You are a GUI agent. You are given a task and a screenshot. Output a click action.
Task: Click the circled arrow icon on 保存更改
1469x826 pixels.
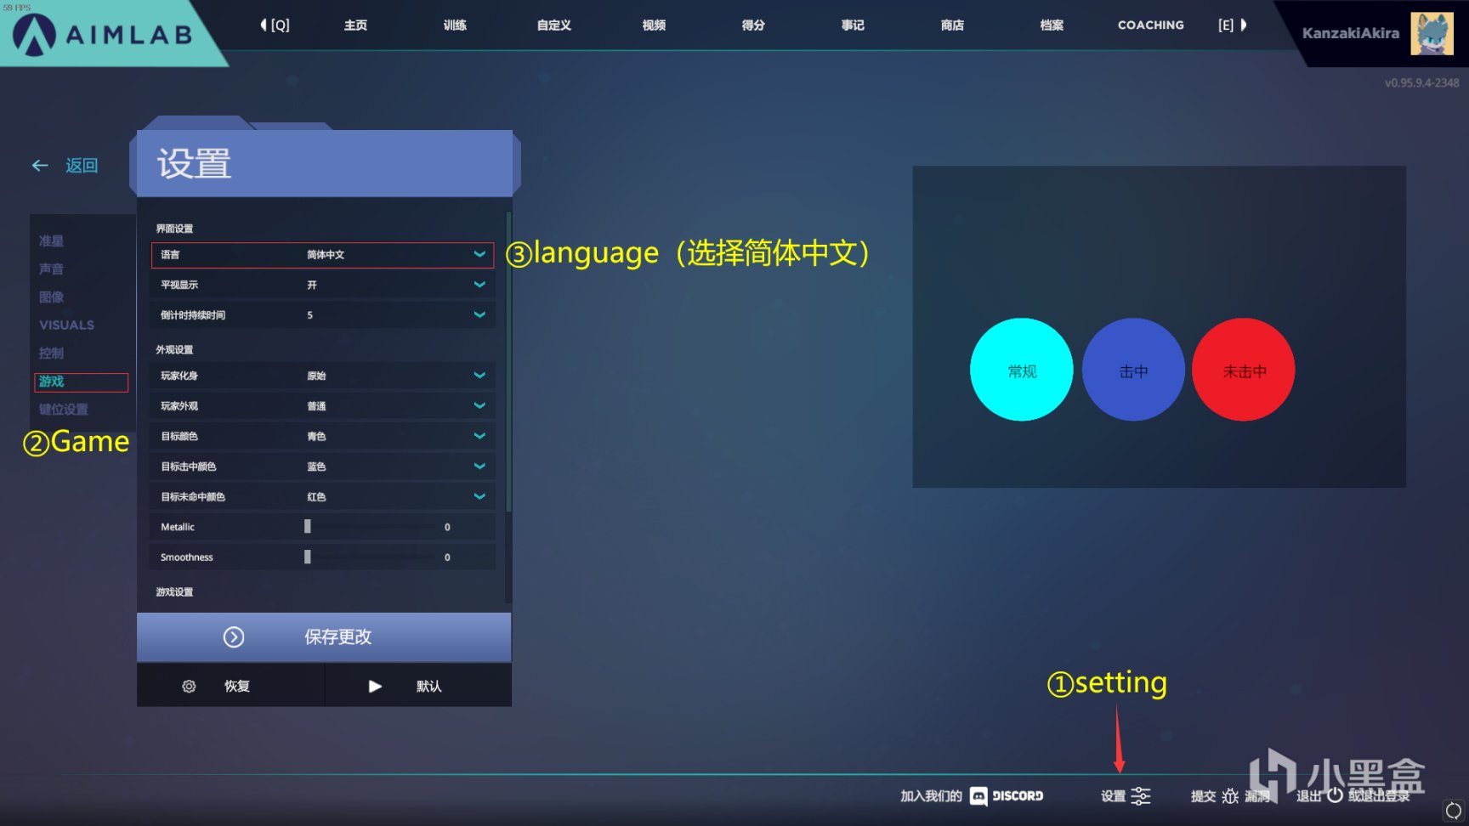[234, 637]
